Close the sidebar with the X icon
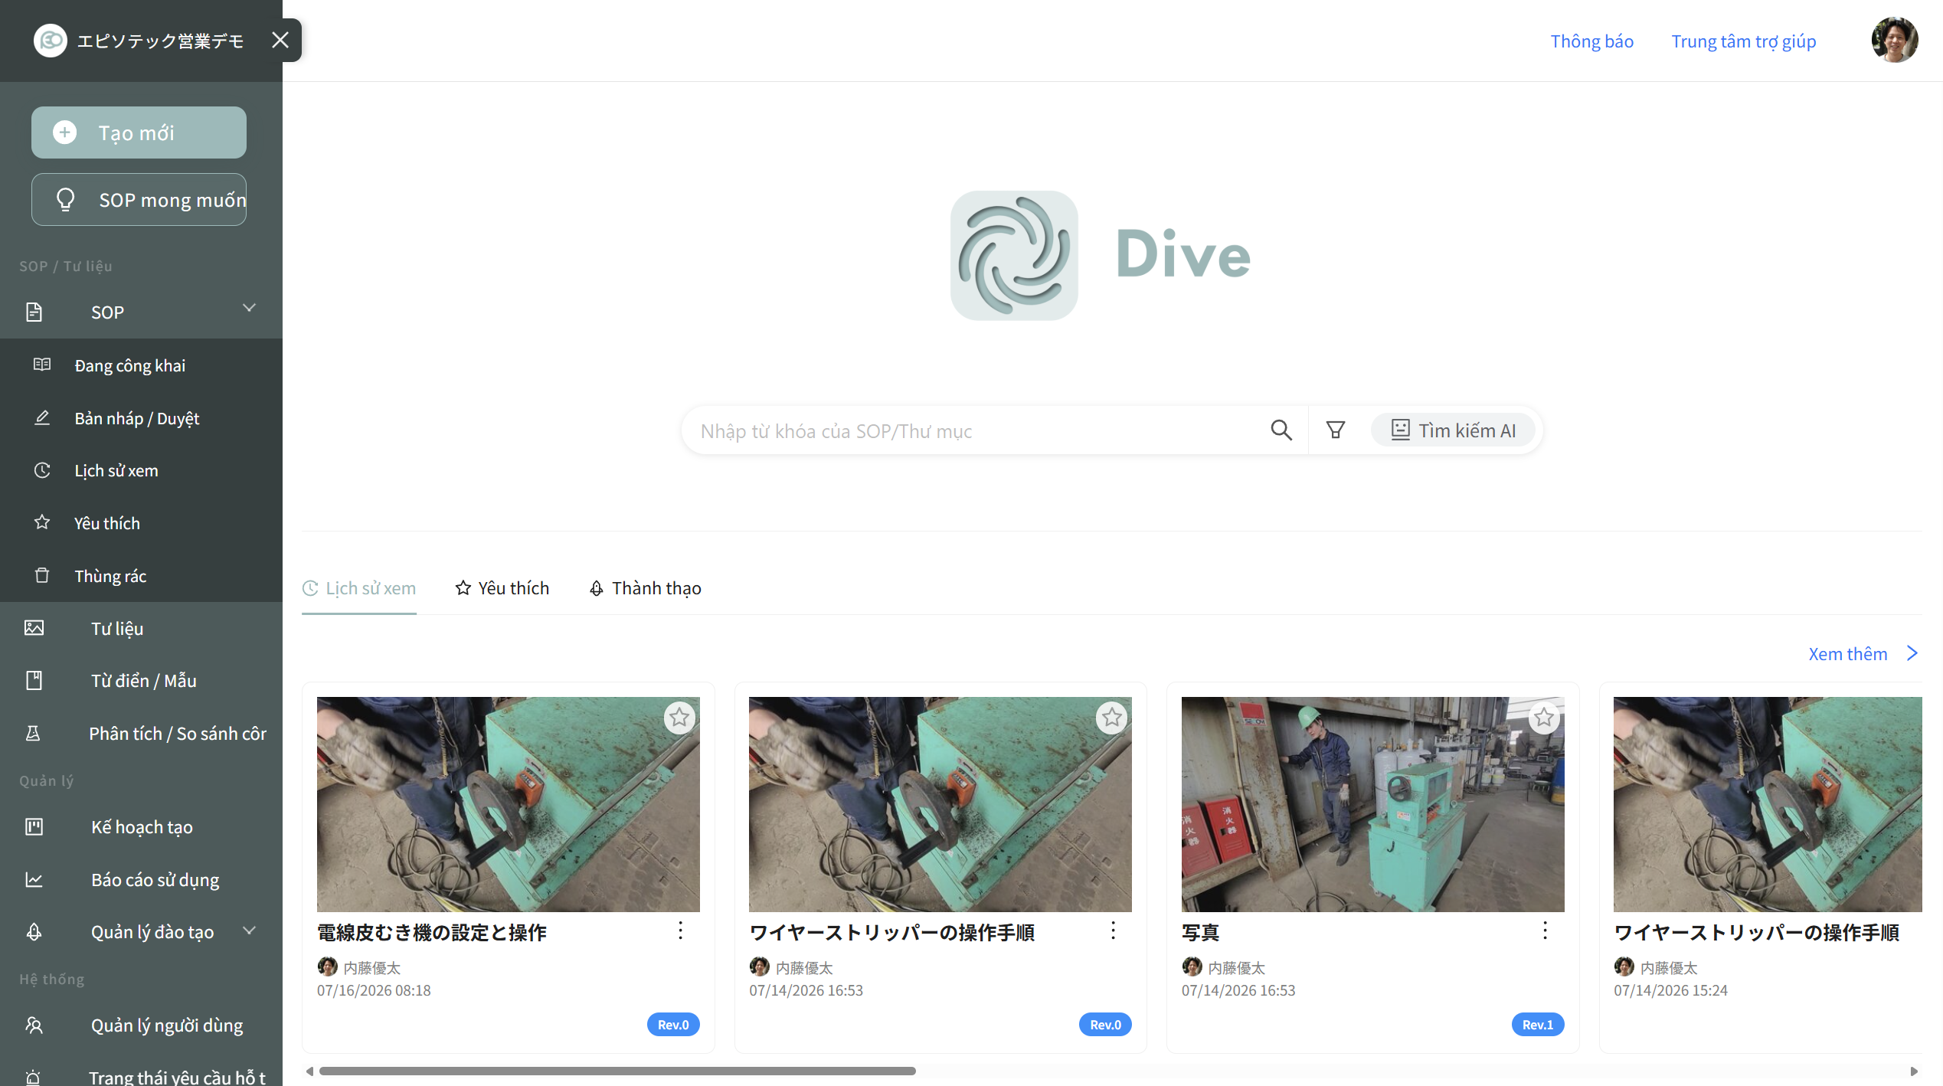This screenshot has width=1943, height=1086. pyautogui.click(x=280, y=40)
